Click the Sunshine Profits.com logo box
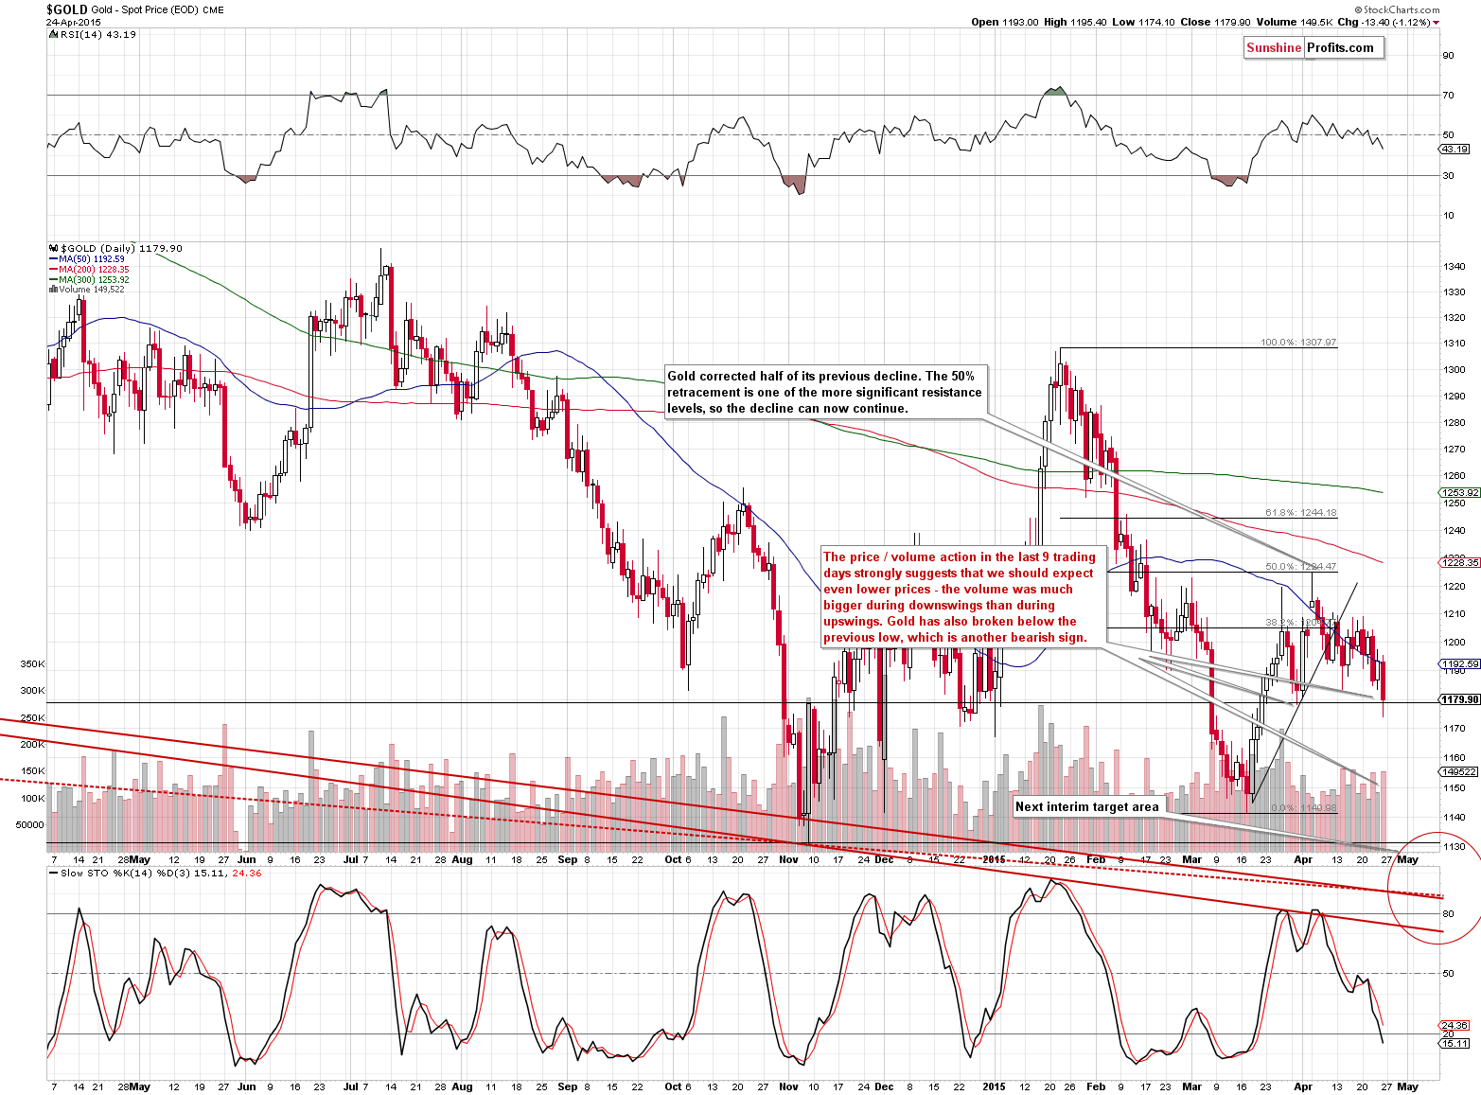This screenshot has height=1095, width=1481. 1314,48
